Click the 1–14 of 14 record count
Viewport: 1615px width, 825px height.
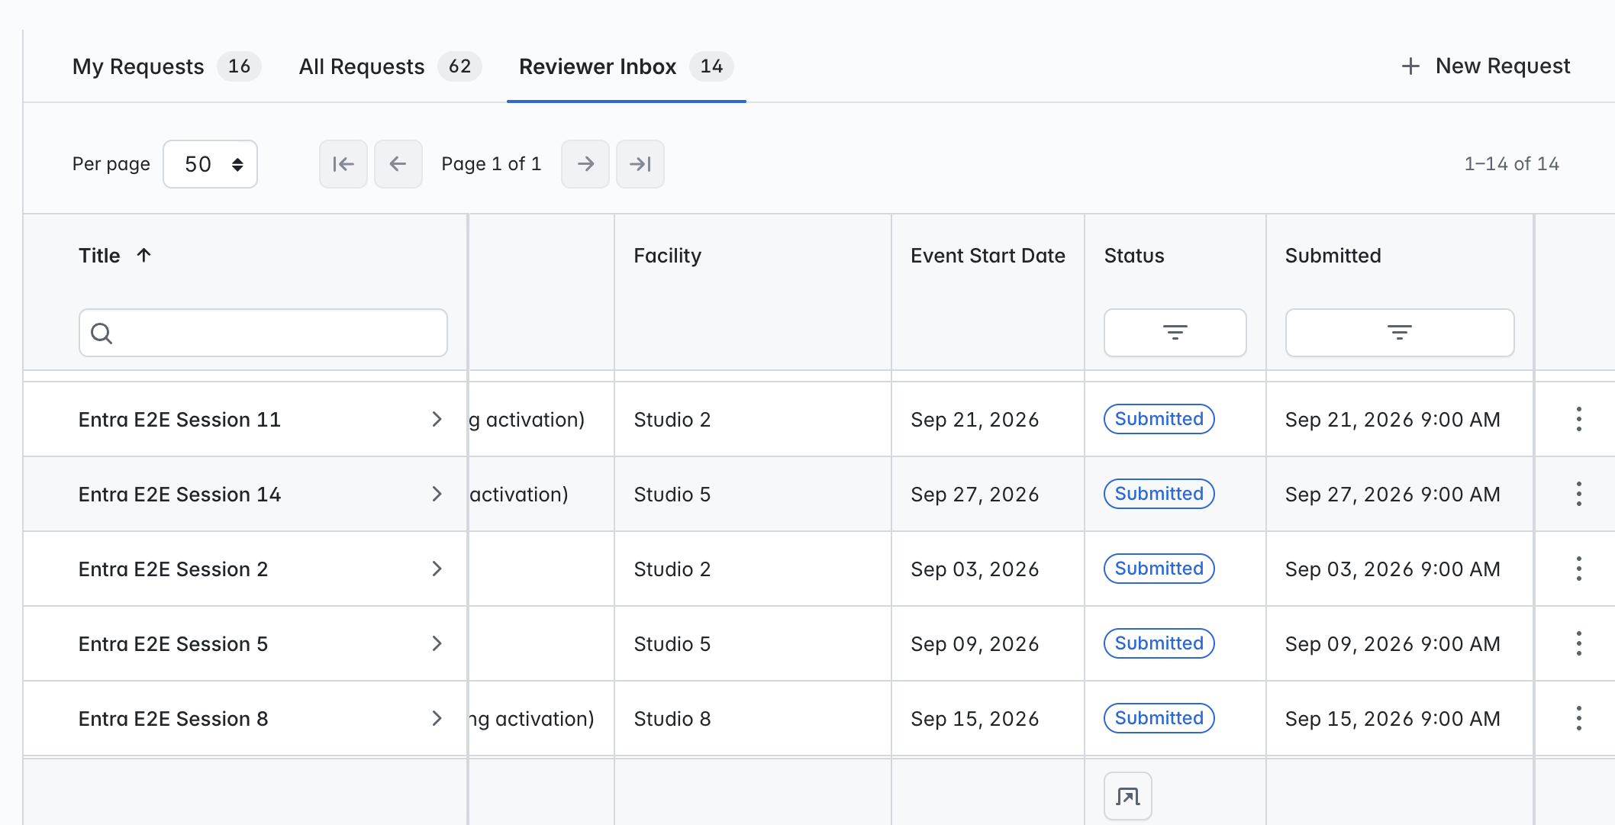pos(1511,164)
